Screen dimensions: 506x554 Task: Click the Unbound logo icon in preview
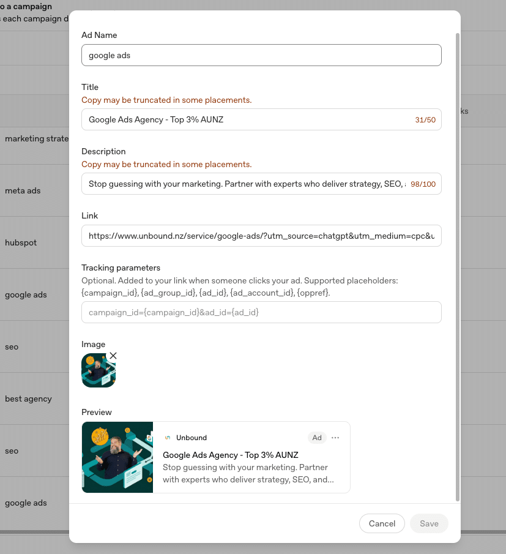tap(168, 438)
